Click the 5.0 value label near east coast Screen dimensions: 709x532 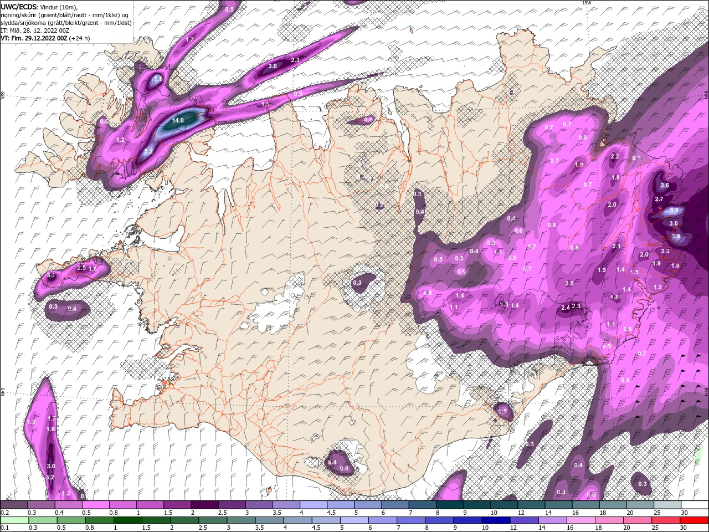click(674, 211)
